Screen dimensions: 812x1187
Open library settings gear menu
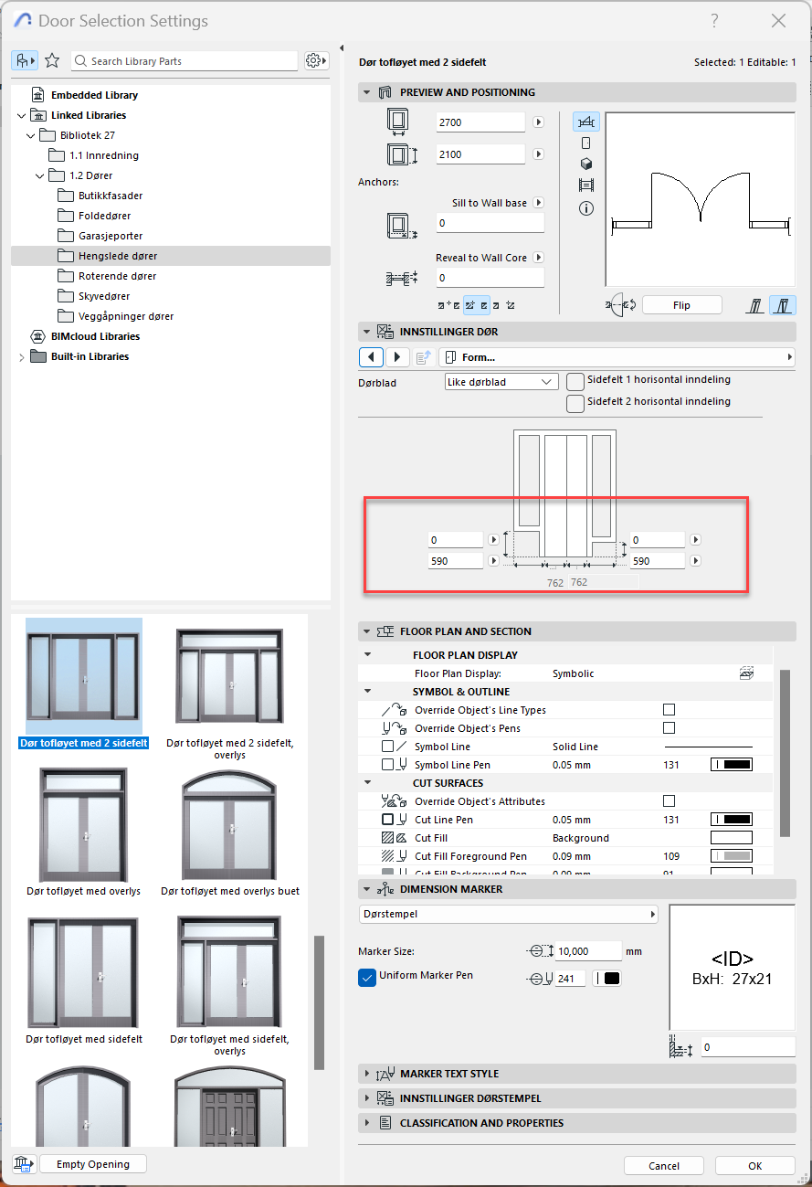click(x=315, y=60)
